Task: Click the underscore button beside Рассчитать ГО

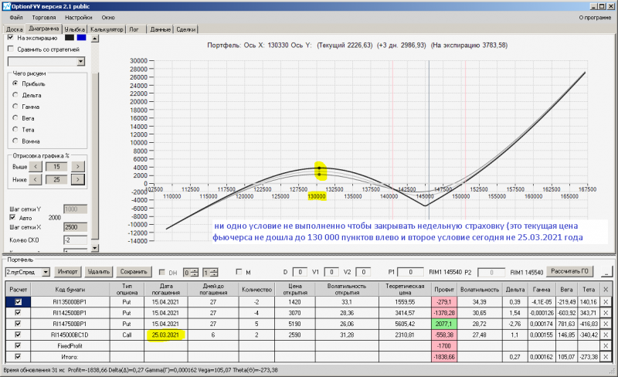Action: (x=607, y=272)
